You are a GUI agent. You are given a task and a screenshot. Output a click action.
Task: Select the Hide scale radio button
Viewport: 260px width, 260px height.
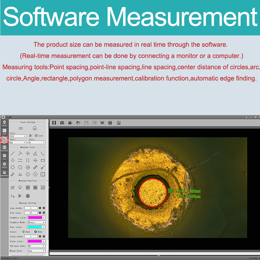click(35, 232)
